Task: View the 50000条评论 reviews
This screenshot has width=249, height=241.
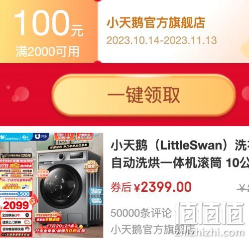Action: point(141,213)
